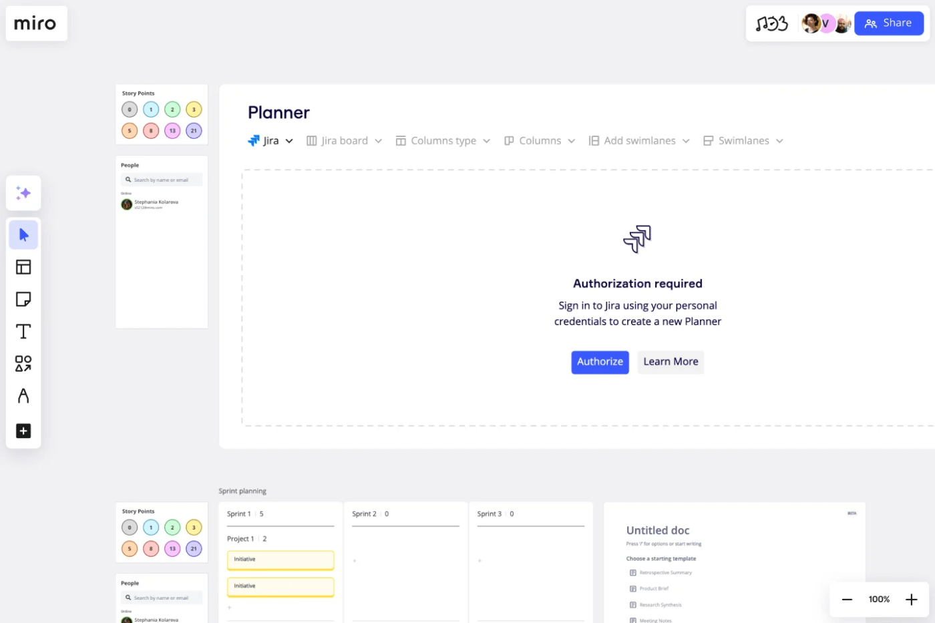
Task: Open the Jira source dropdown
Action: click(270, 141)
